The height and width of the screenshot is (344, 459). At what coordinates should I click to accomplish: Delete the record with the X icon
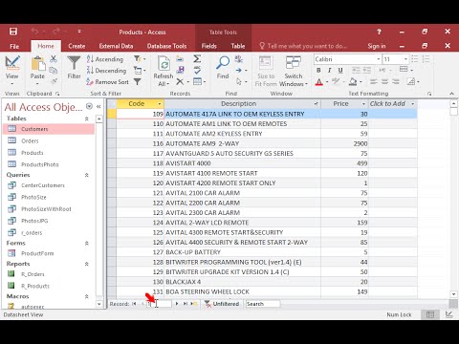[x=180, y=82]
